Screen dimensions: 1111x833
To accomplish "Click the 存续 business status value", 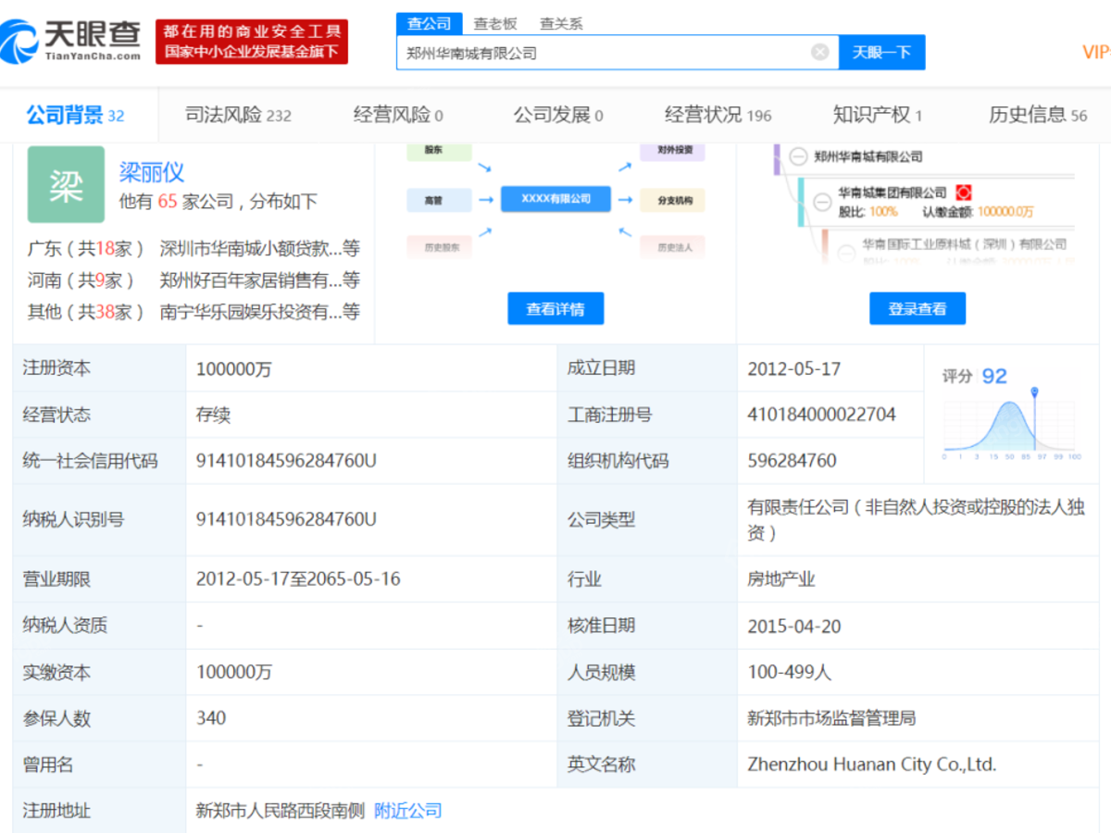I will point(213,415).
